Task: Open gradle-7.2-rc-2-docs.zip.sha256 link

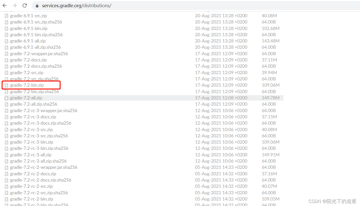Action: pyautogui.click(x=41, y=180)
